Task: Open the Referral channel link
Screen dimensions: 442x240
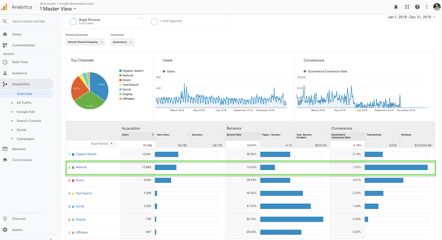Action: point(81,167)
